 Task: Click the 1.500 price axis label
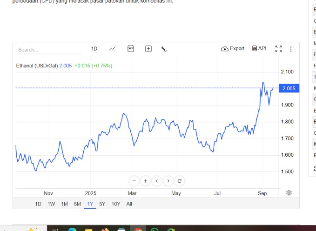click(x=287, y=172)
